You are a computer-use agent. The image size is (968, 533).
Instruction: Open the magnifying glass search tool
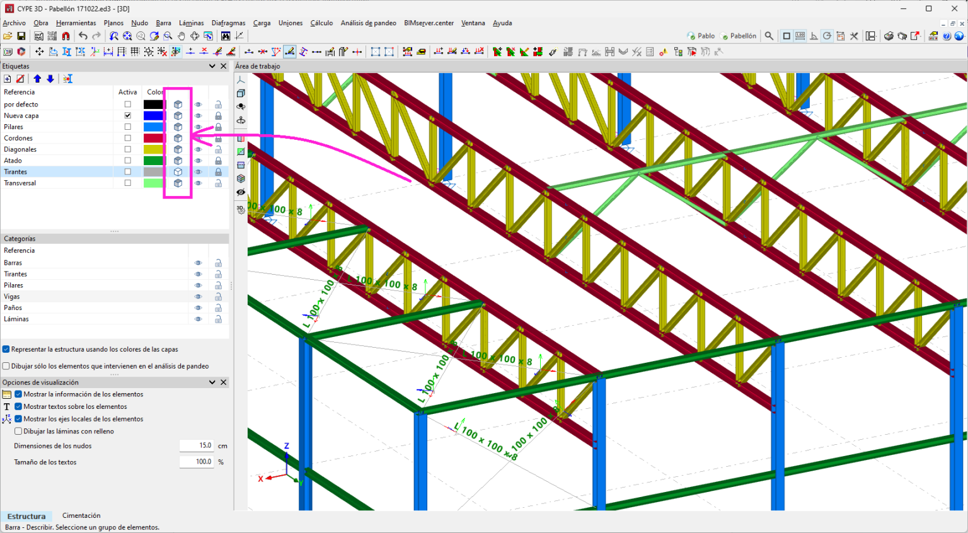769,36
